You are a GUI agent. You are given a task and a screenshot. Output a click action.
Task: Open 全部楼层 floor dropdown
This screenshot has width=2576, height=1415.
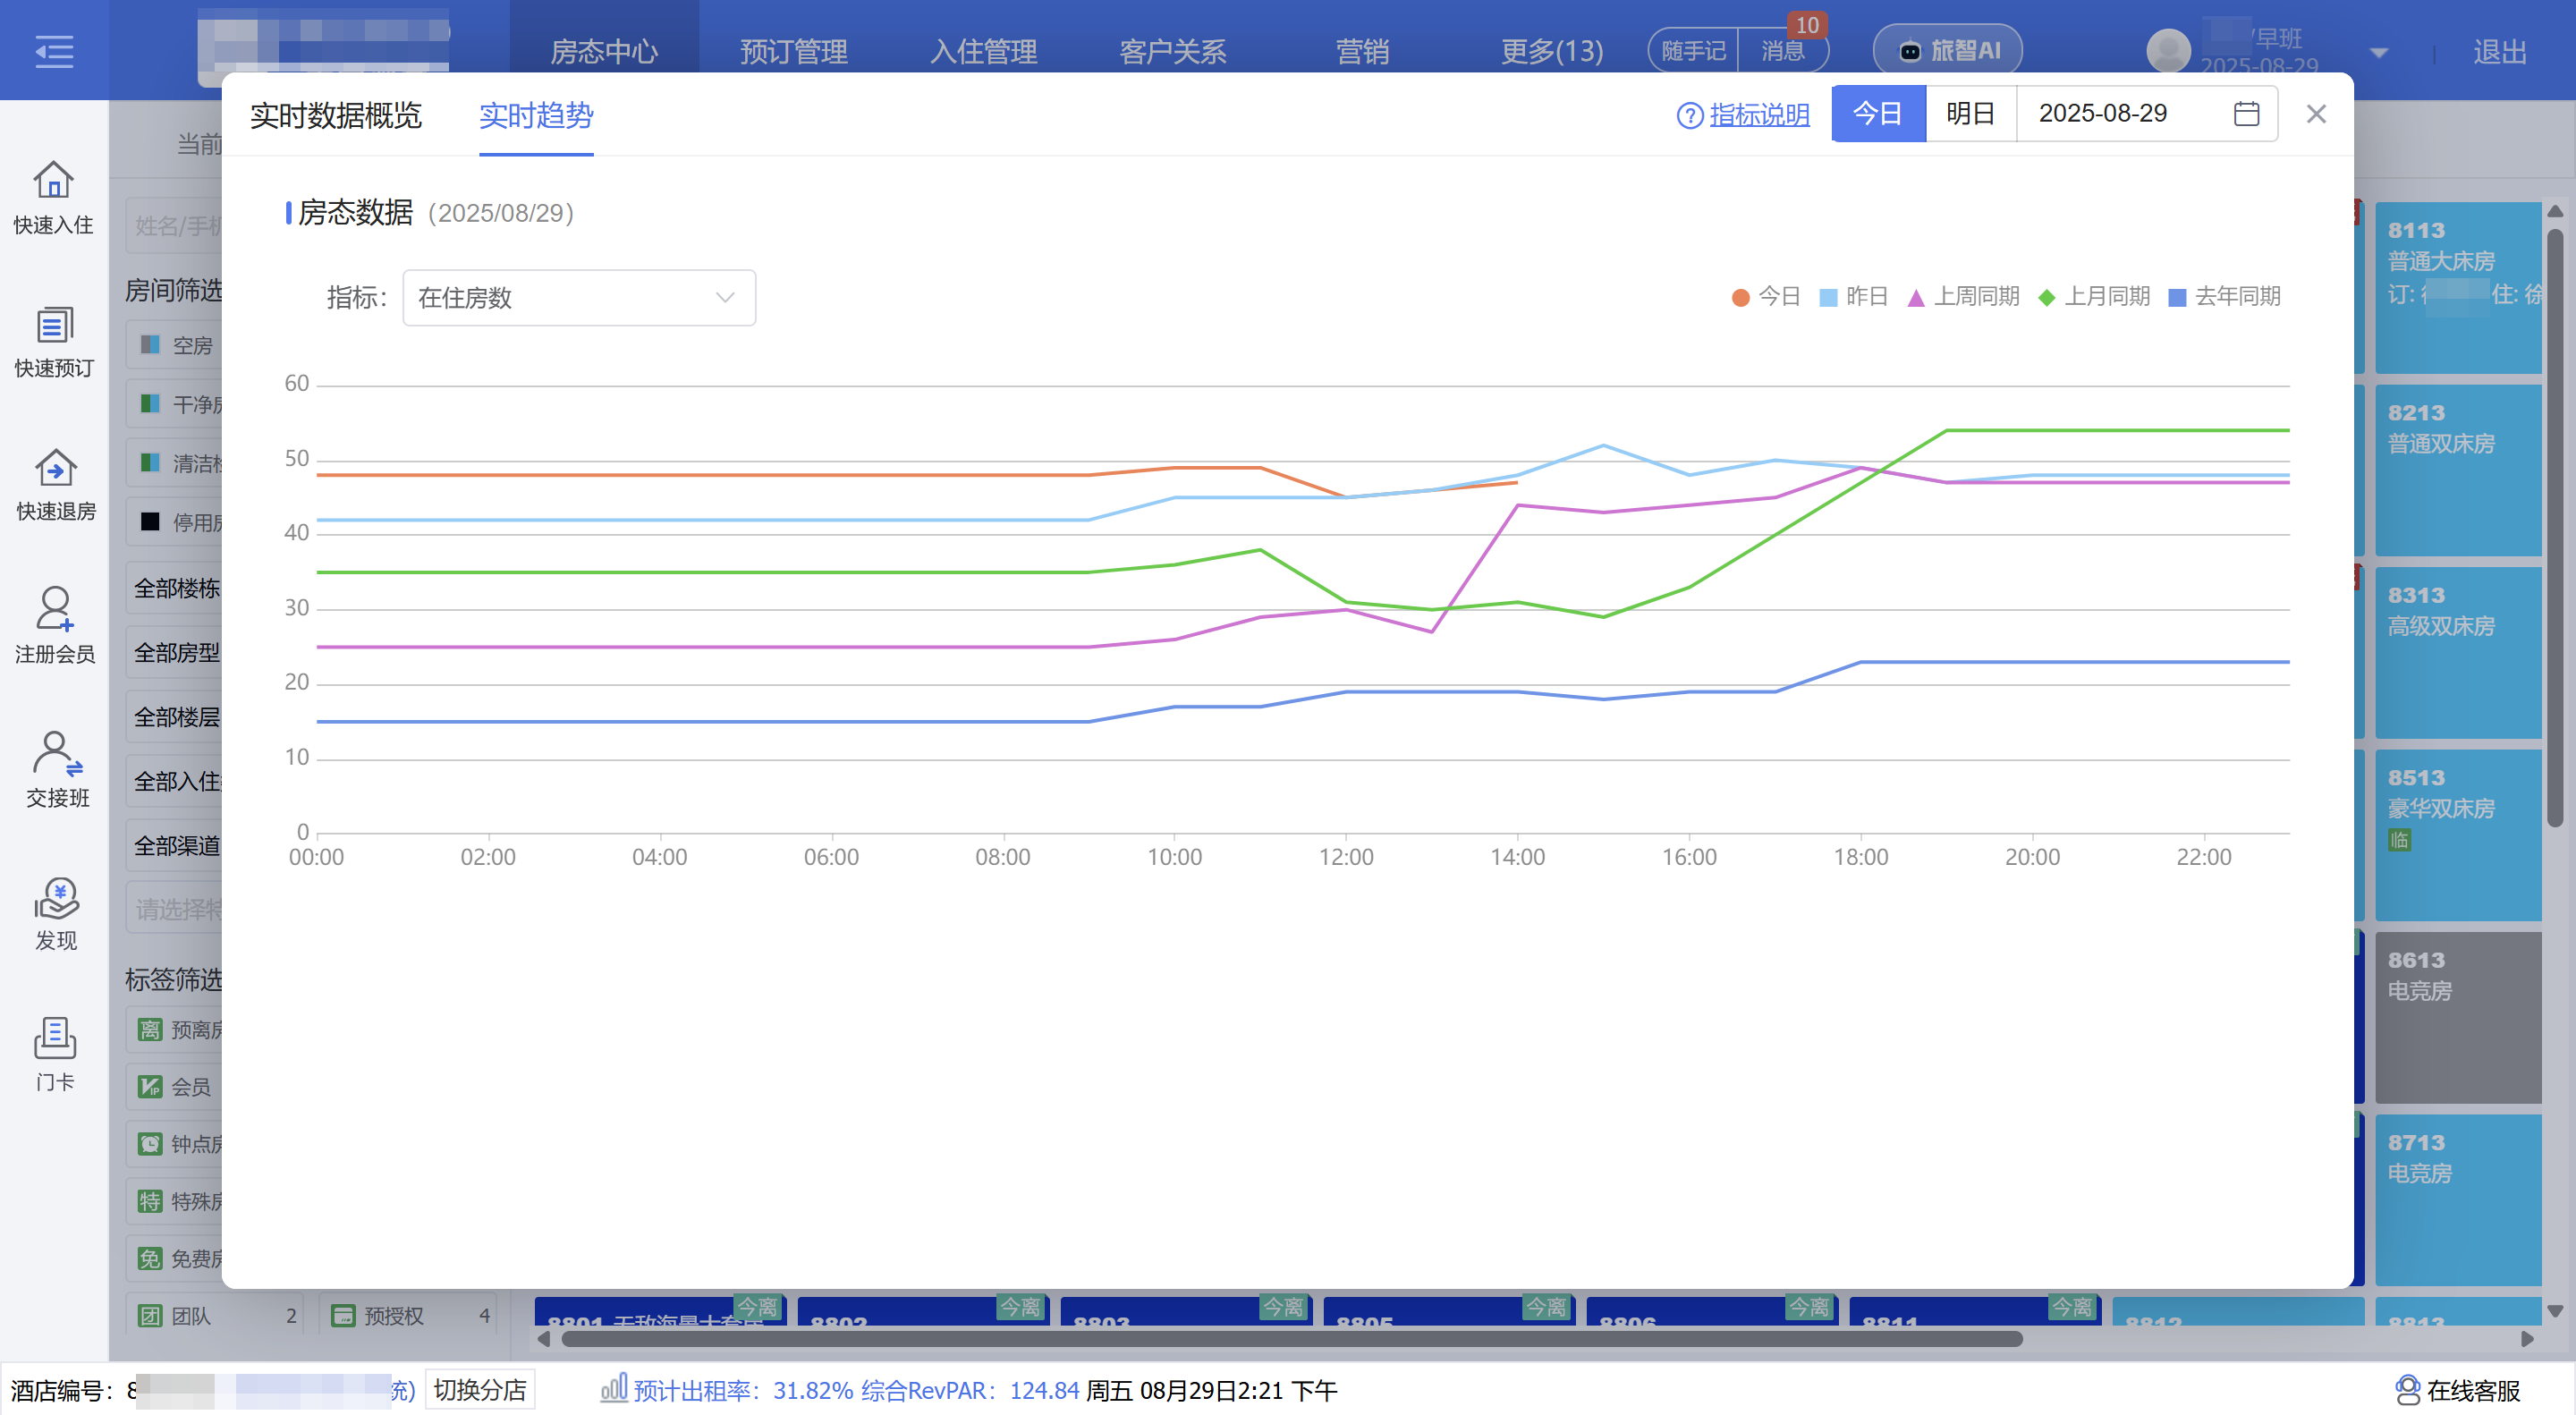176,717
